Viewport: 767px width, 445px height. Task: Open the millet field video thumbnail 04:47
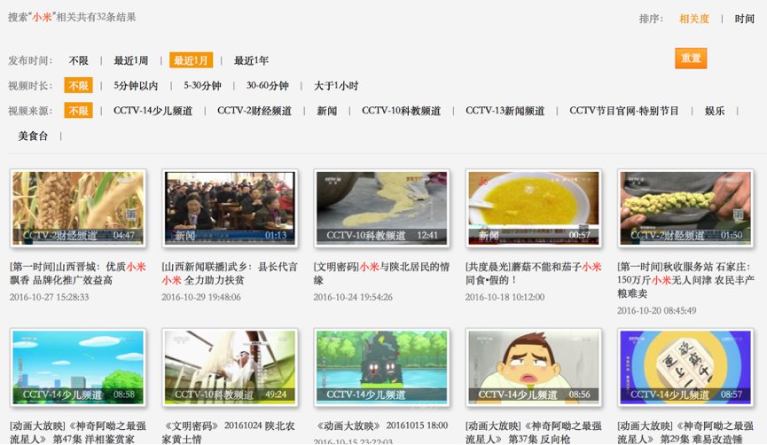[x=78, y=207]
